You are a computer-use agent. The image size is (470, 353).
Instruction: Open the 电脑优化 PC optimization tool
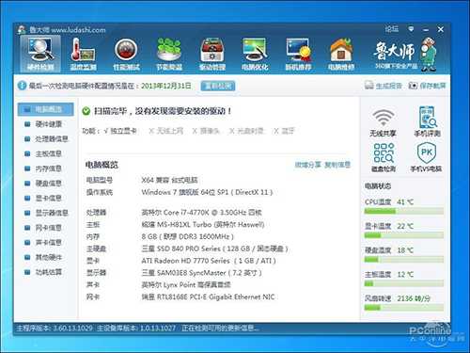coord(255,54)
